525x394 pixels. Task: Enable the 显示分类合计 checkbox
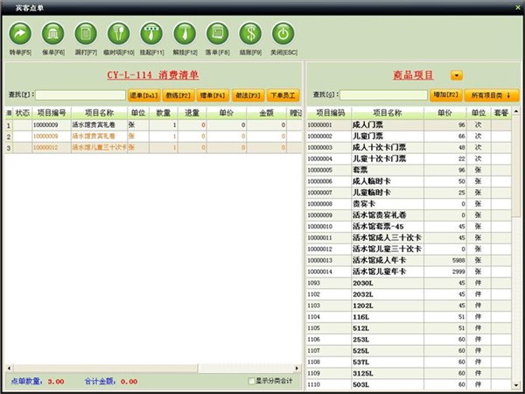coord(252,381)
